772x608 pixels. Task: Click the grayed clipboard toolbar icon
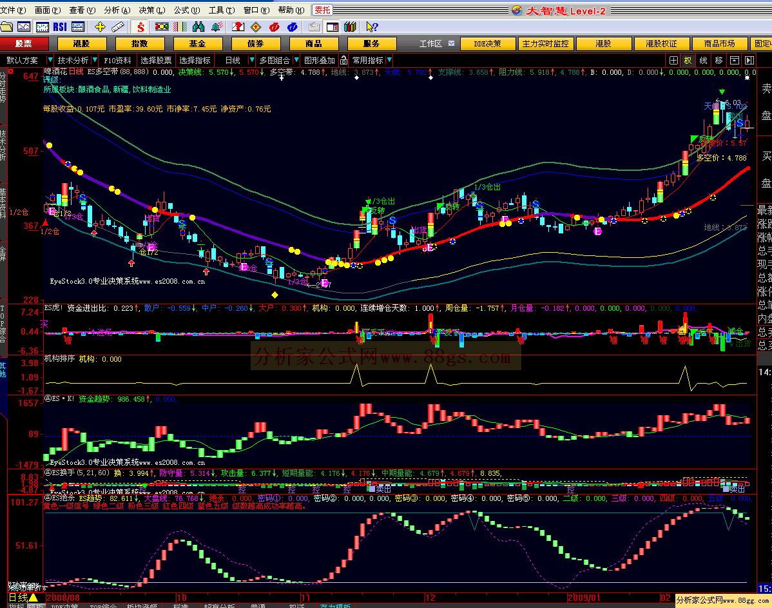[314, 27]
